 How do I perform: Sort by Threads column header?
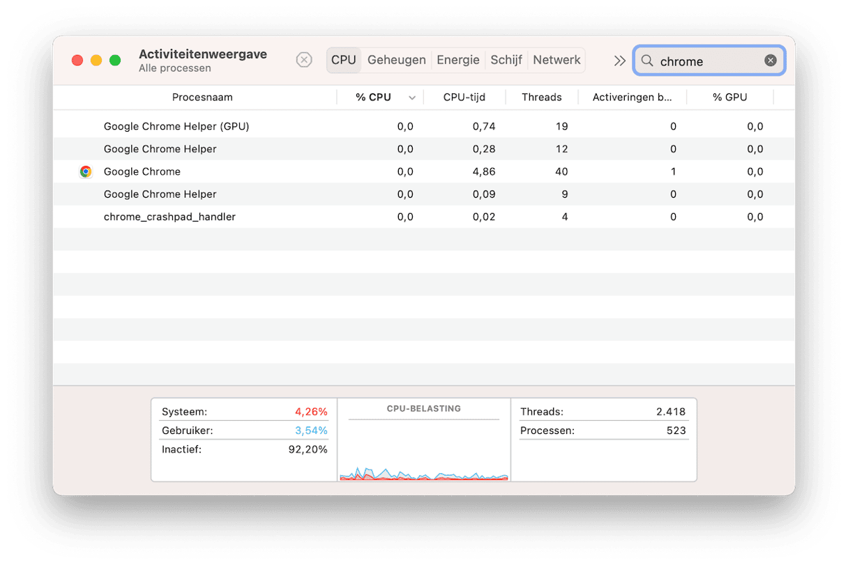[x=542, y=98]
